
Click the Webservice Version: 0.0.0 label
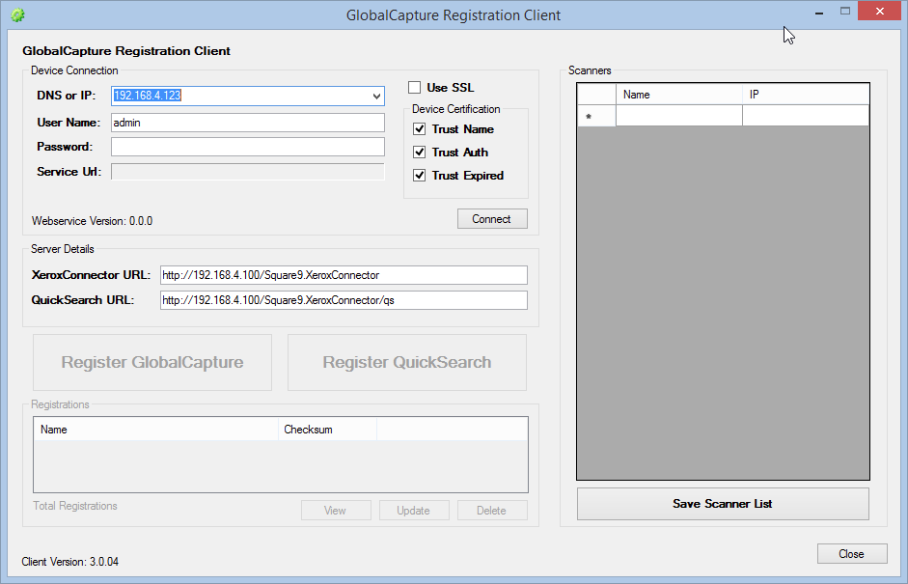(92, 221)
